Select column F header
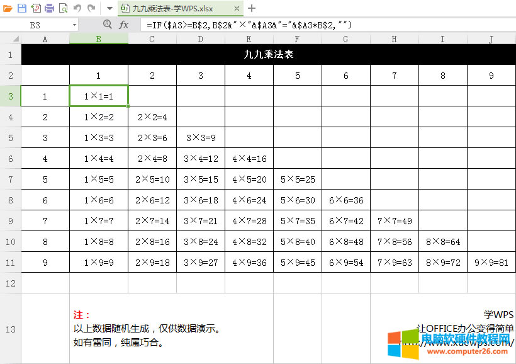The width and height of the screenshot is (516, 364). coord(298,39)
